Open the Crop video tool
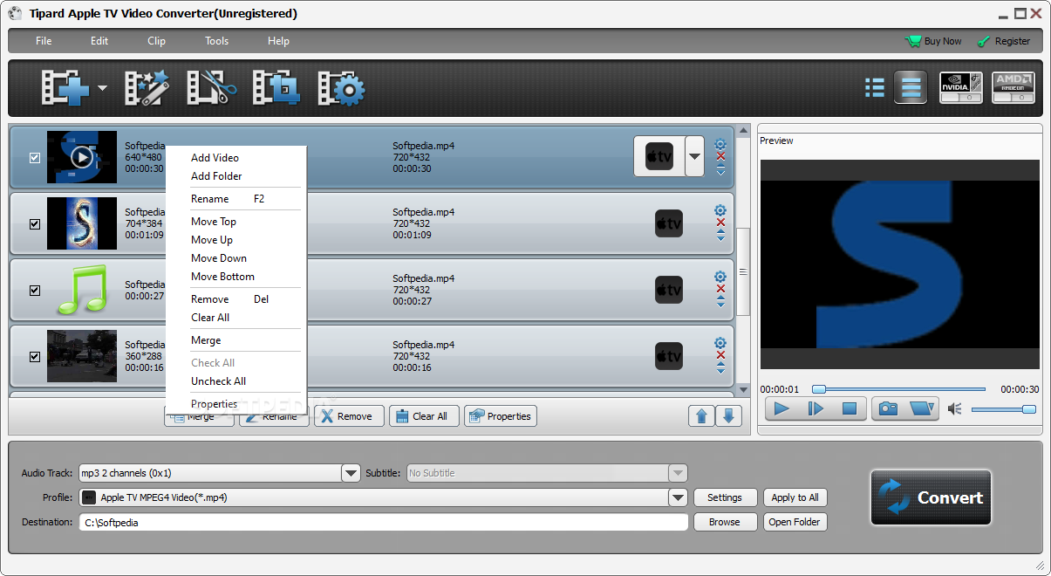Image resolution: width=1051 pixels, height=576 pixels. click(276, 88)
